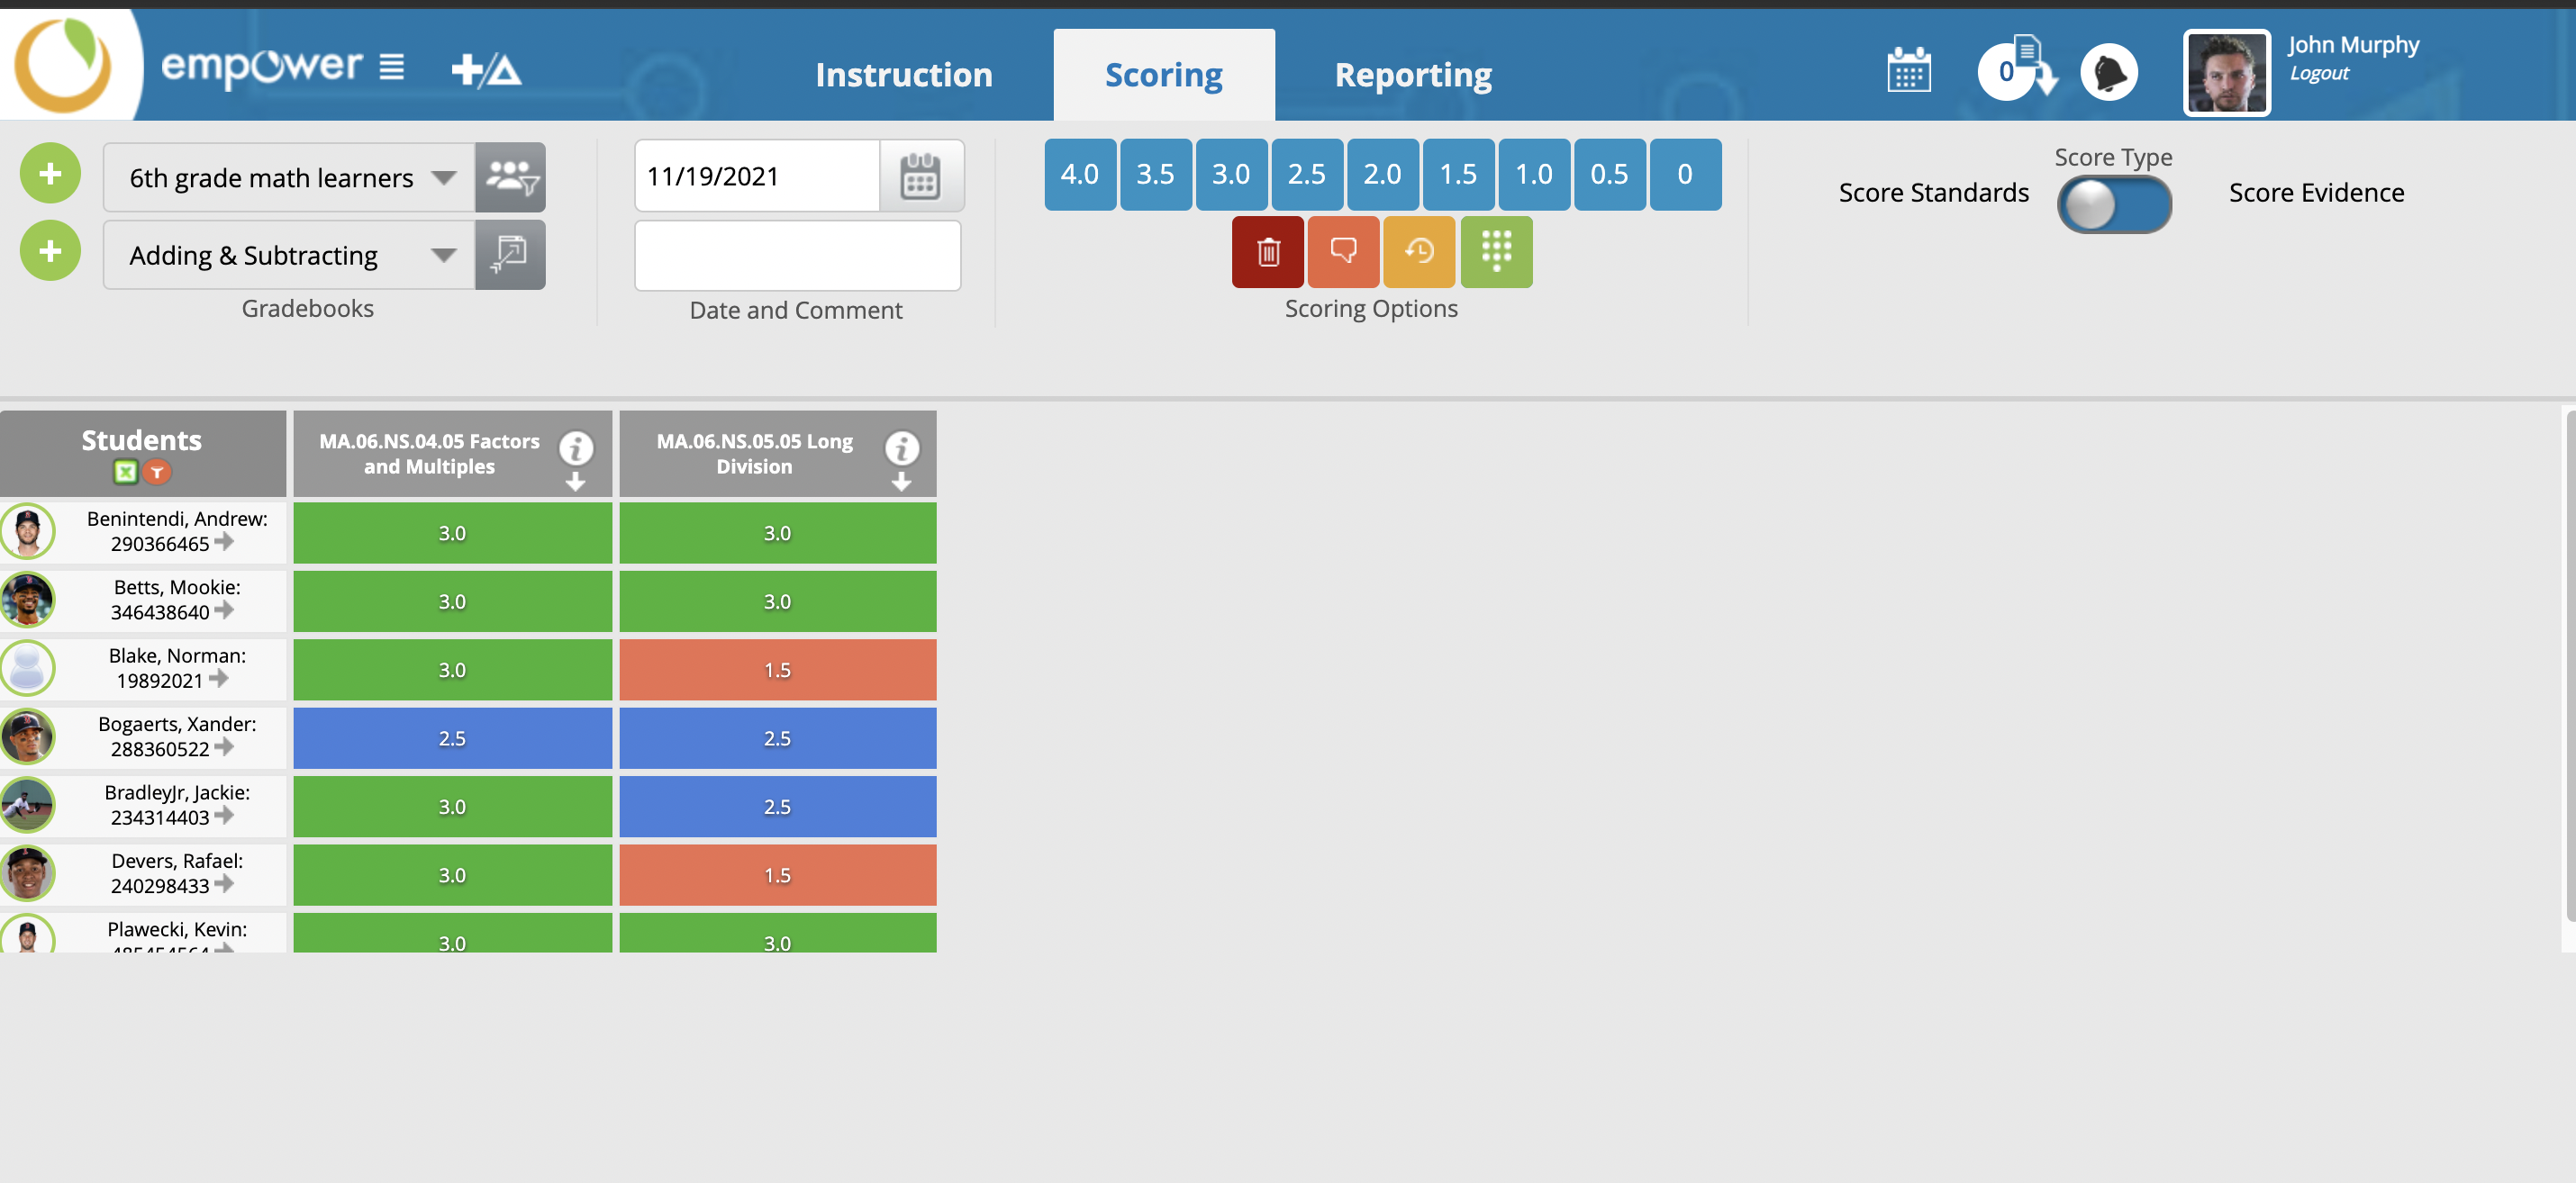The height and width of the screenshot is (1183, 2576).
Task: Click the empty comment text field
Action: pos(797,255)
